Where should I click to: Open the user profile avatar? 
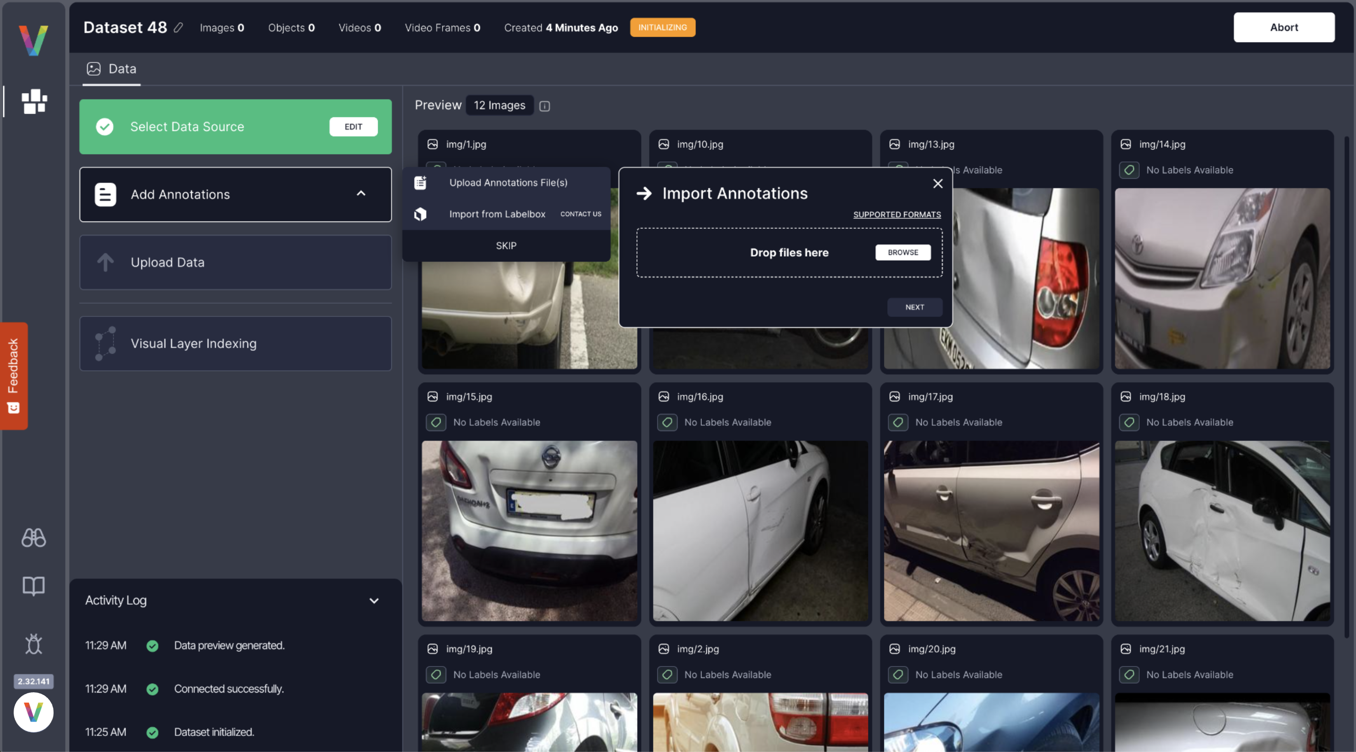[34, 712]
